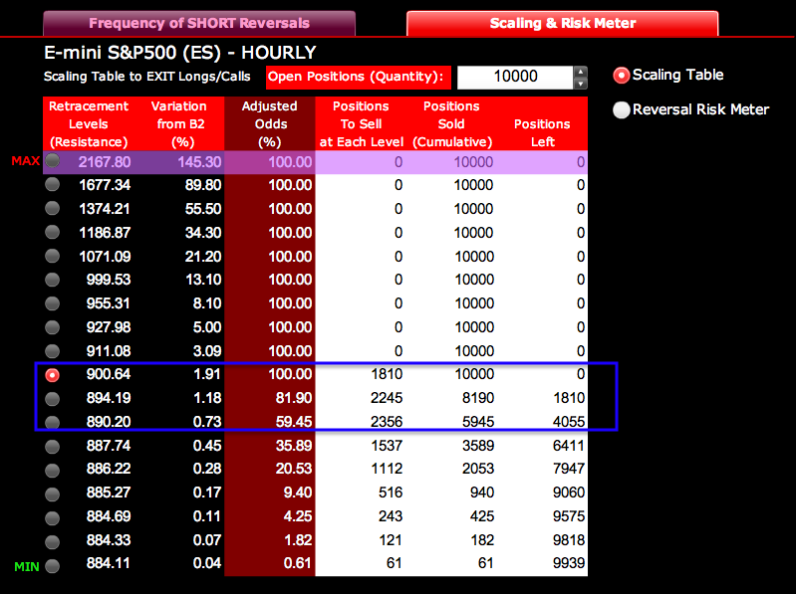Viewport: 796px width, 594px height.
Task: Choose the 890.20 retracement level radio
Action: [53, 422]
